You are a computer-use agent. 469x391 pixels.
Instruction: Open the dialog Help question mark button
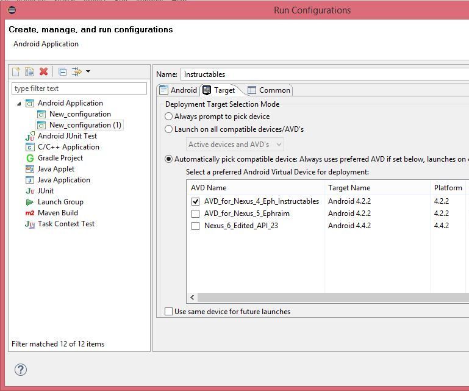[x=21, y=370]
